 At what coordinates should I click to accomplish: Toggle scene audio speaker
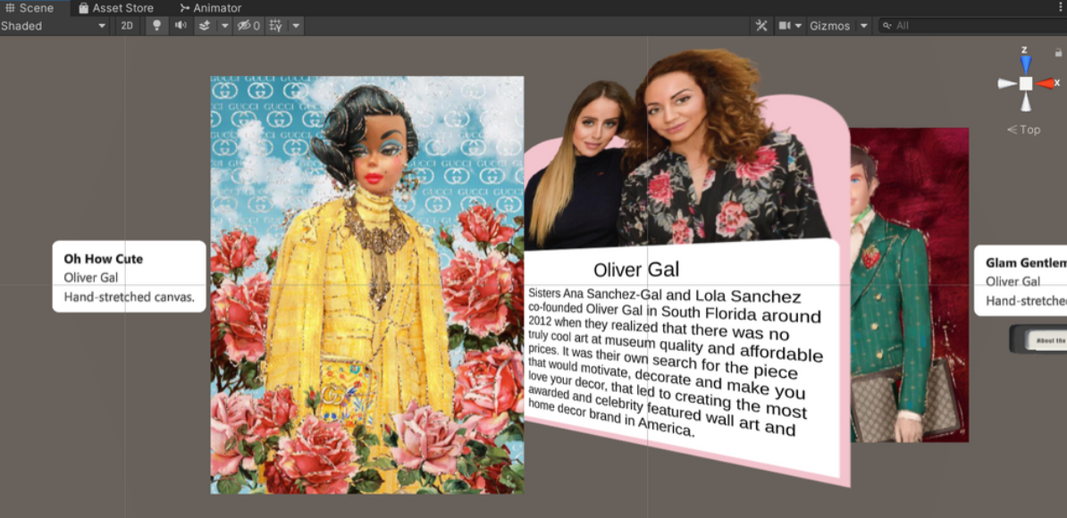181,26
